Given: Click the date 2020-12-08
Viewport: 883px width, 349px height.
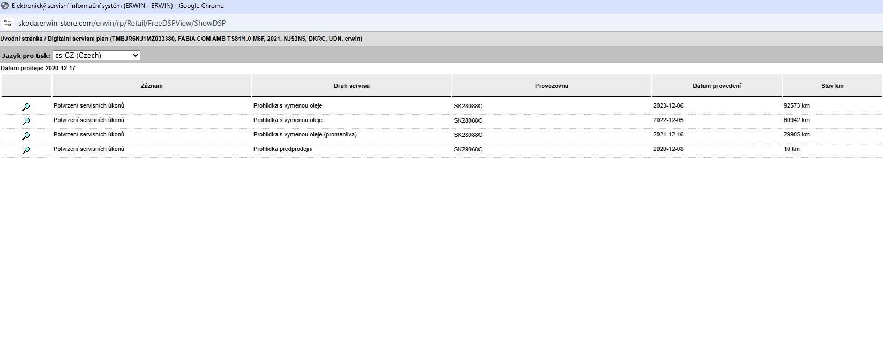Looking at the screenshot, I should pyautogui.click(x=668, y=149).
